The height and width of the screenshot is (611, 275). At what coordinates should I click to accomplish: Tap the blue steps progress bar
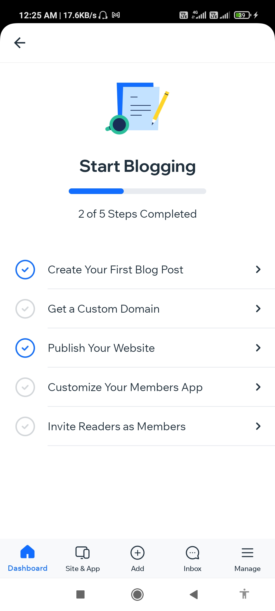click(x=137, y=191)
